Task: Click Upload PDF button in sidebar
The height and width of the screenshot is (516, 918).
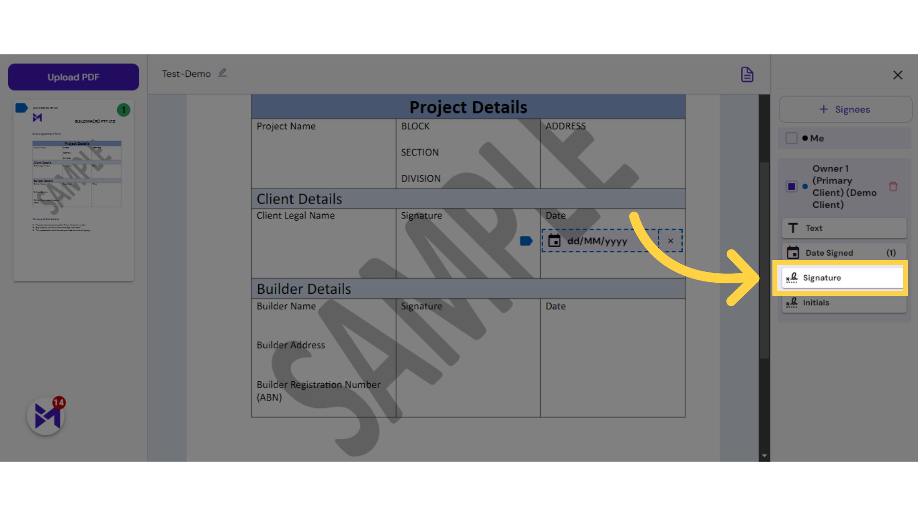Action: [x=74, y=77]
